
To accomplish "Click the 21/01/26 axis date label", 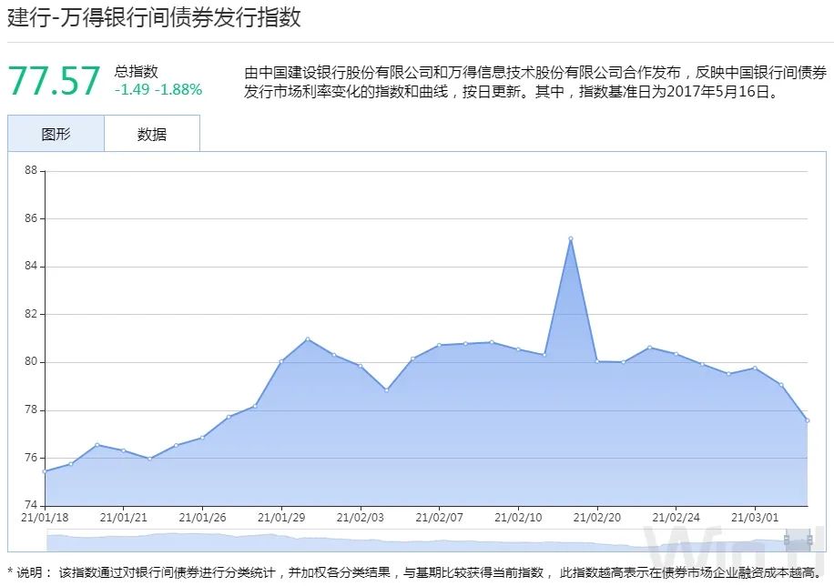I will [x=203, y=518].
